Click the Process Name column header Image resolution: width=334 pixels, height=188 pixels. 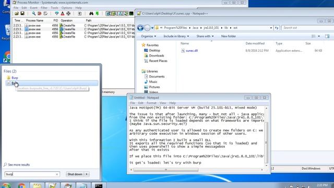coord(34,20)
